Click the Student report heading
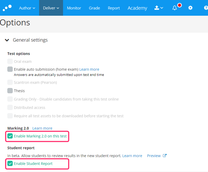The width and height of the screenshot is (208, 172). click(x=21, y=148)
